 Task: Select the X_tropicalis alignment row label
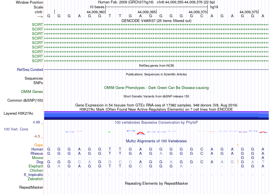[x=33, y=175]
